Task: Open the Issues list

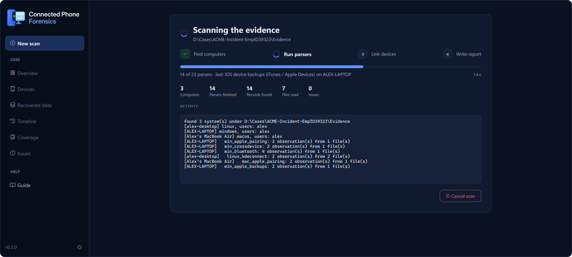Action: [45, 153]
